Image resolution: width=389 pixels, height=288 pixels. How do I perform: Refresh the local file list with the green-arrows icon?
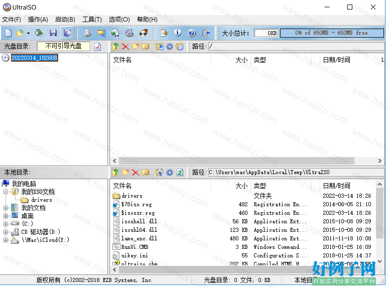[x=180, y=172]
